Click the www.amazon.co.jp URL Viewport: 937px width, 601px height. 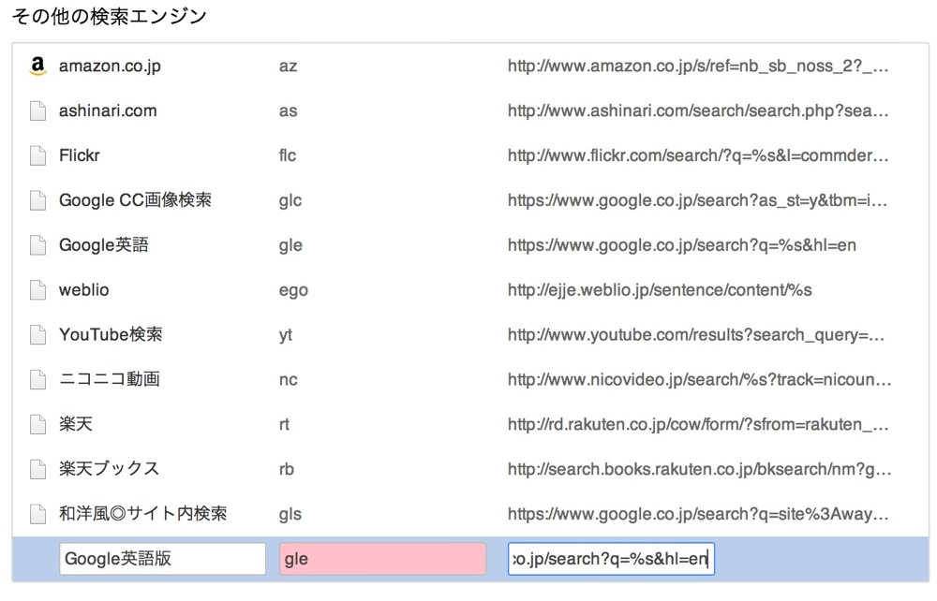[x=698, y=66]
